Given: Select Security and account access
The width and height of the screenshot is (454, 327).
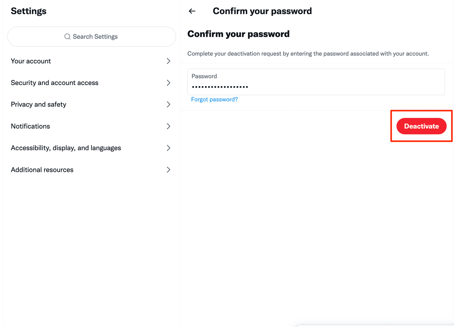Looking at the screenshot, I should click(54, 83).
